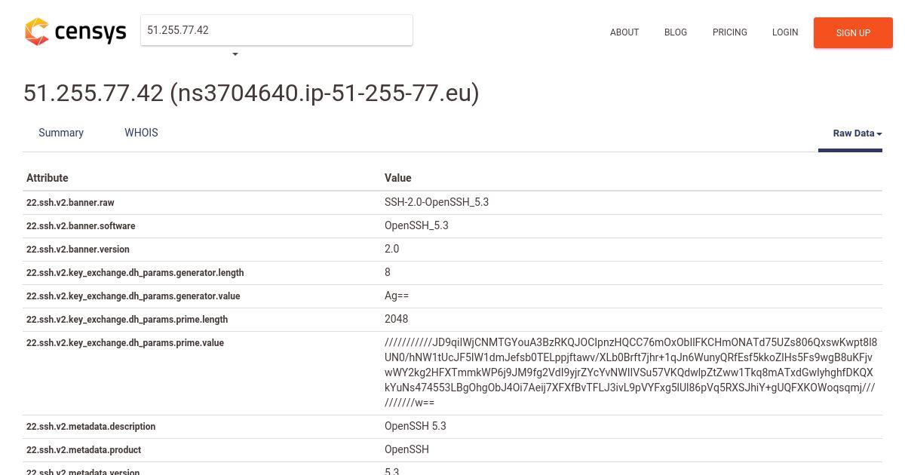Open the ABOUT page link
Viewport: 905px width, 475px height.
click(624, 32)
